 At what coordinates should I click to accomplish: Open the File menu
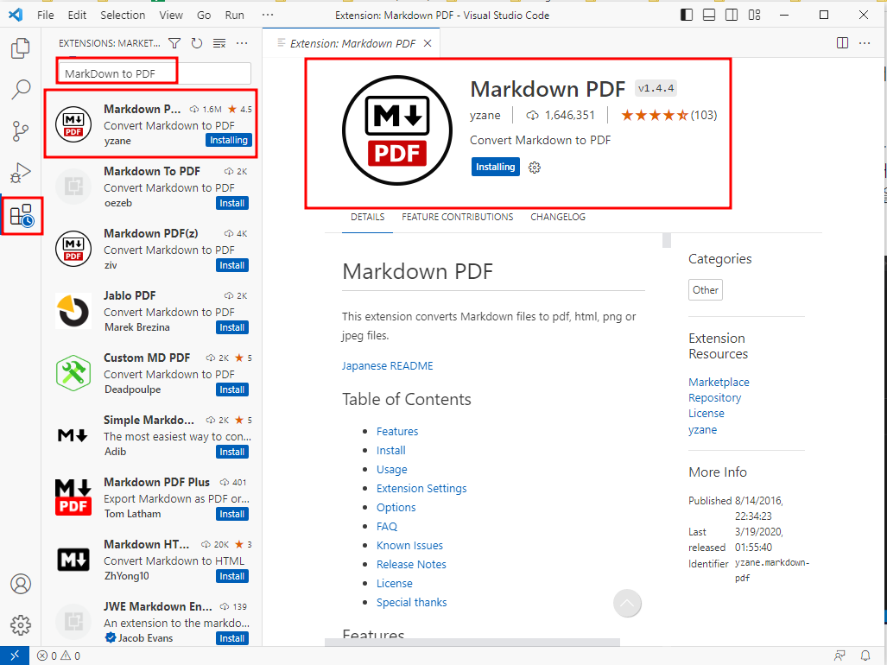(45, 16)
